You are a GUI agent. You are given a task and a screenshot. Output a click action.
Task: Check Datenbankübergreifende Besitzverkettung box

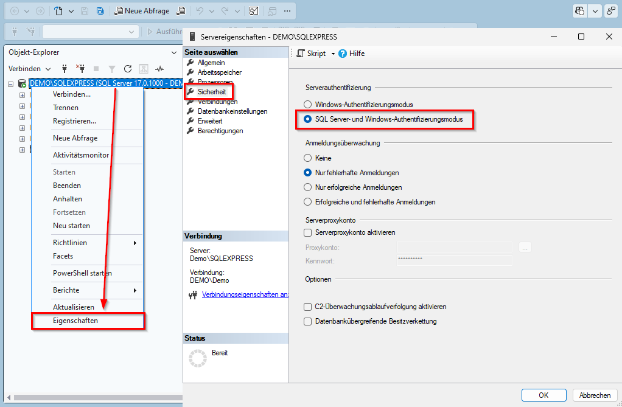tap(307, 321)
